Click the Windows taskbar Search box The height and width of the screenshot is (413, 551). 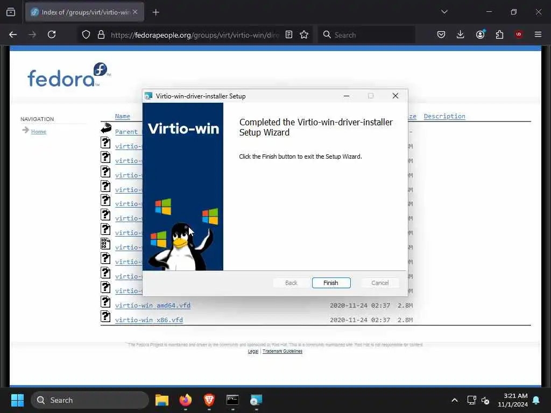tap(90, 400)
